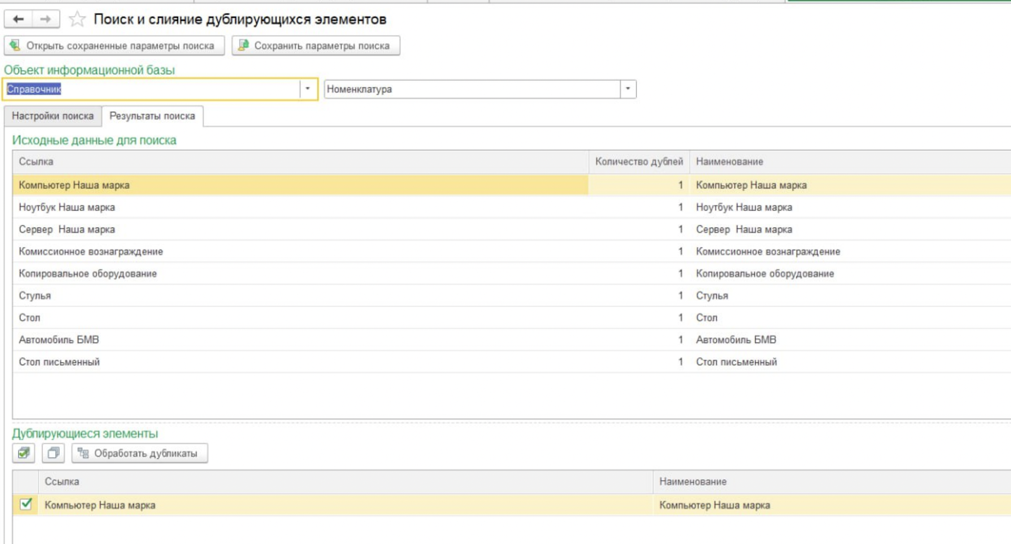Click Наименование cell Автомобиль БМВ

[850, 340]
